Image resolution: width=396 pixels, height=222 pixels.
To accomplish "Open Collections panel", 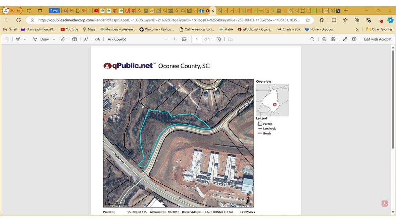I will click(357, 20).
